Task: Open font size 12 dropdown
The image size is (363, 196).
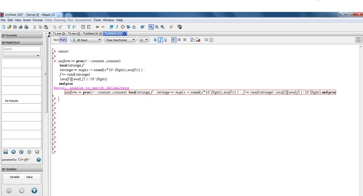Action: click(x=144, y=40)
